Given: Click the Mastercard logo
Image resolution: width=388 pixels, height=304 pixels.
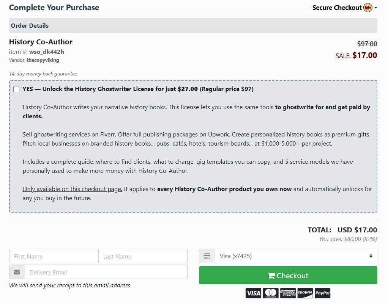Looking at the screenshot, I should click(x=271, y=293).
